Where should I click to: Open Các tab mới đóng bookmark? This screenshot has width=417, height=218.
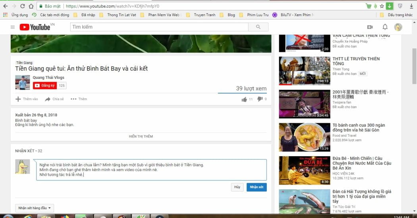[x=51, y=15]
